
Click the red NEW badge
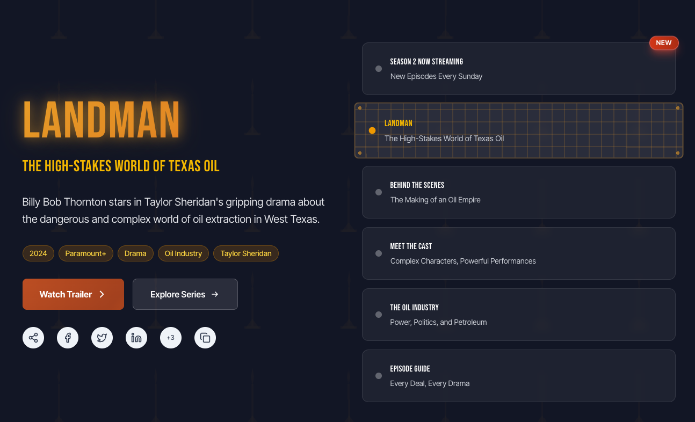(x=664, y=43)
